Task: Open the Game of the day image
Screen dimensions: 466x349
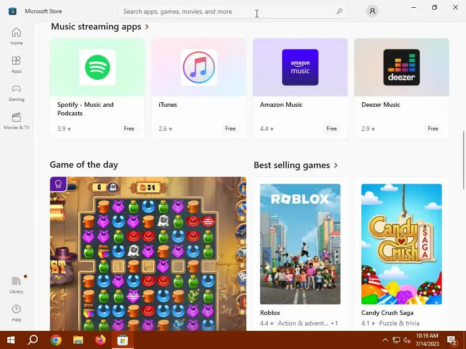Action: [148, 254]
